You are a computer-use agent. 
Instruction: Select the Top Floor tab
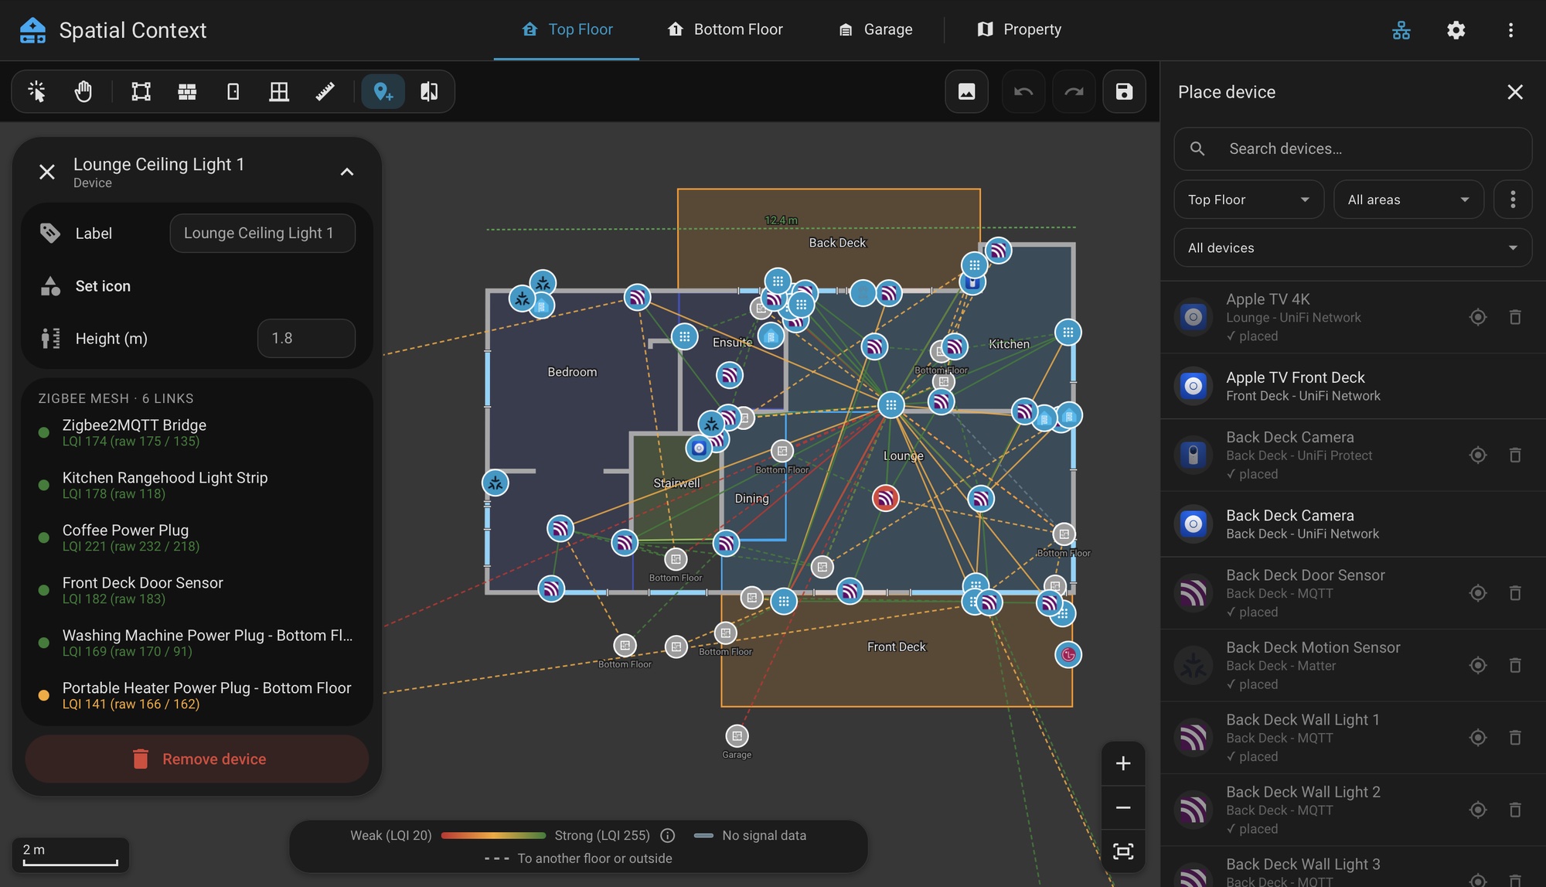[x=567, y=29]
